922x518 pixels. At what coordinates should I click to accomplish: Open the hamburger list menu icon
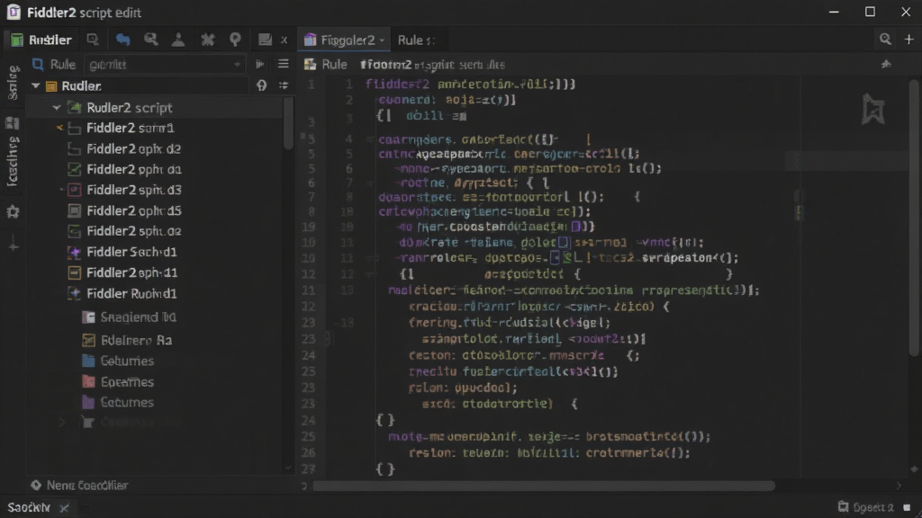(x=284, y=64)
